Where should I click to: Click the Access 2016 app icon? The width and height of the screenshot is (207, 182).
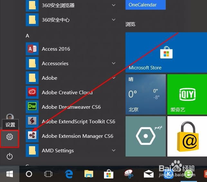coord(32,49)
